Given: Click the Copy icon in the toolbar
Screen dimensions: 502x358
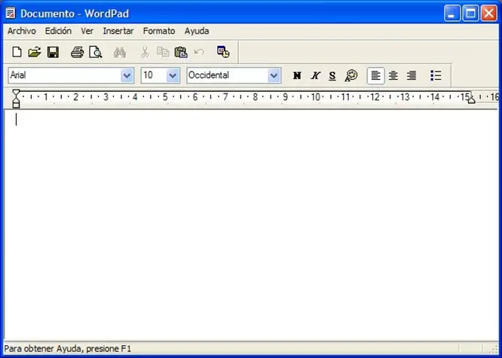Looking at the screenshot, I should (163, 52).
